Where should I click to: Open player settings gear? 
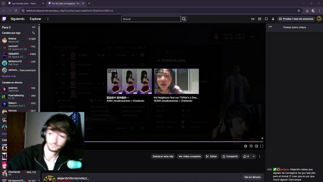click(246, 146)
